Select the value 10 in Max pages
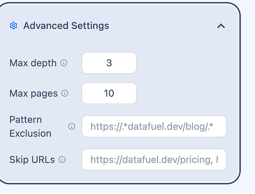Viewport: 255px width, 194px height. [x=109, y=93]
